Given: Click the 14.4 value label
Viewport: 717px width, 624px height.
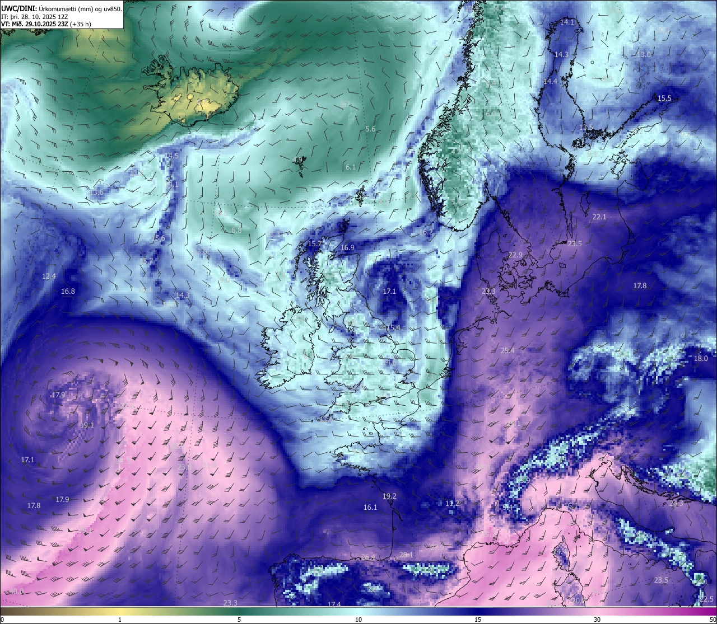Looking at the screenshot, I should click(x=551, y=82).
